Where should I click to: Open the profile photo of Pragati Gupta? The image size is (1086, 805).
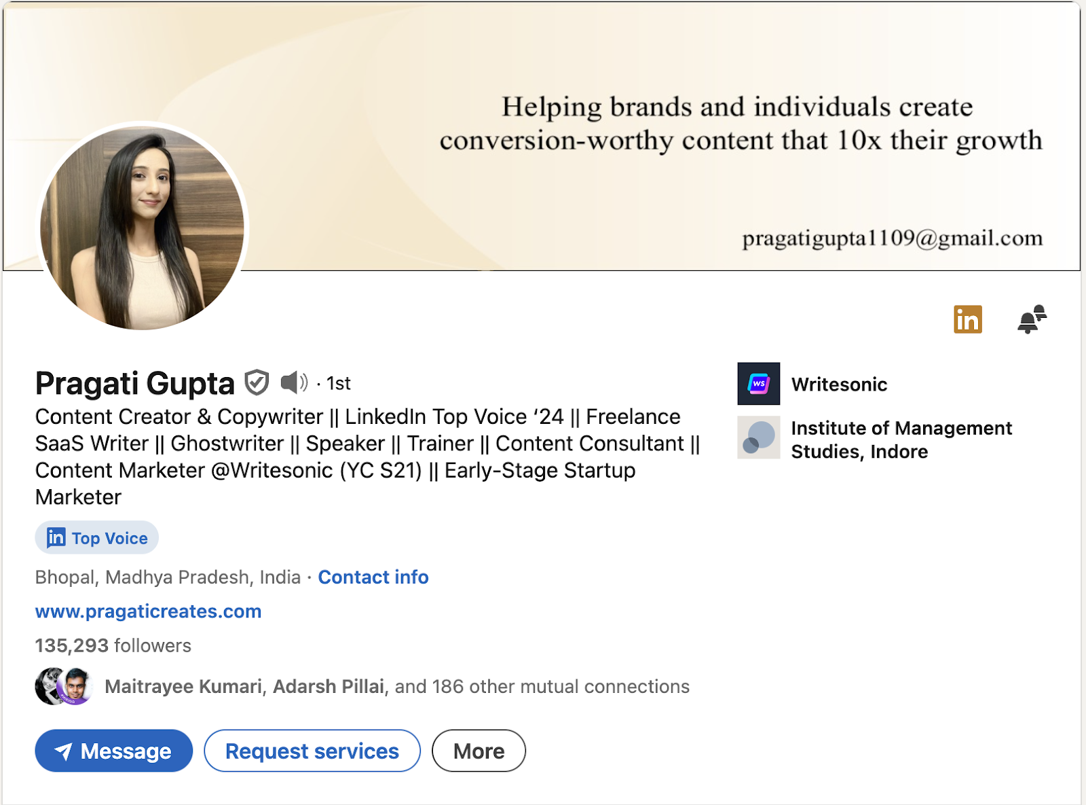coord(143,228)
